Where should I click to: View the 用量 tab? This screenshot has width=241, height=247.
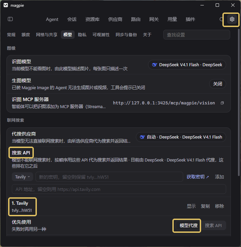point(172,19)
